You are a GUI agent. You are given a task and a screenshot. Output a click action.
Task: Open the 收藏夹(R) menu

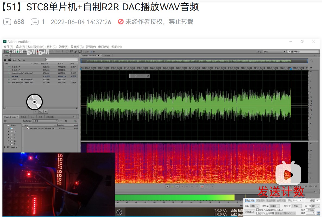(77, 47)
